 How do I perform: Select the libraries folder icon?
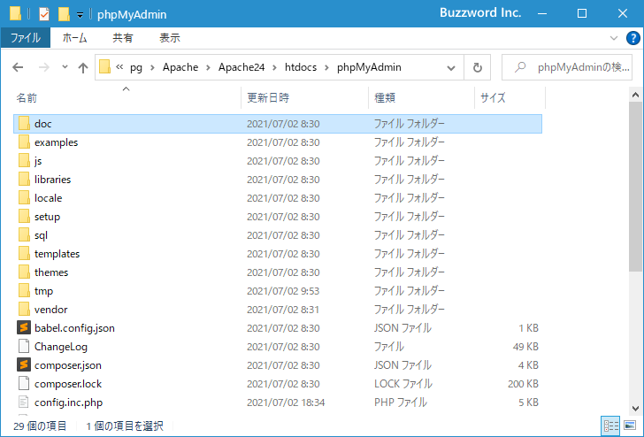tap(24, 179)
